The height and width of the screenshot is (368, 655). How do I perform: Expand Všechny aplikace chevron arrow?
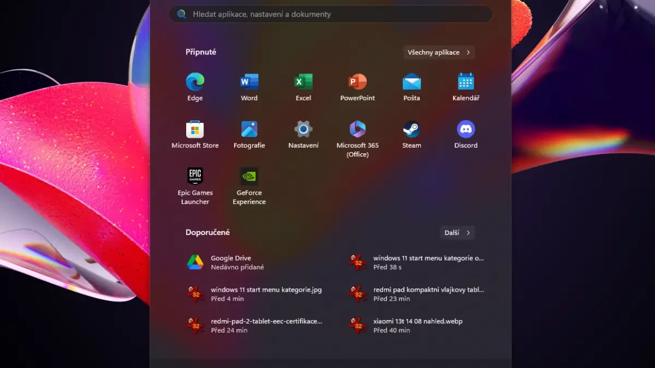pyautogui.click(x=468, y=52)
